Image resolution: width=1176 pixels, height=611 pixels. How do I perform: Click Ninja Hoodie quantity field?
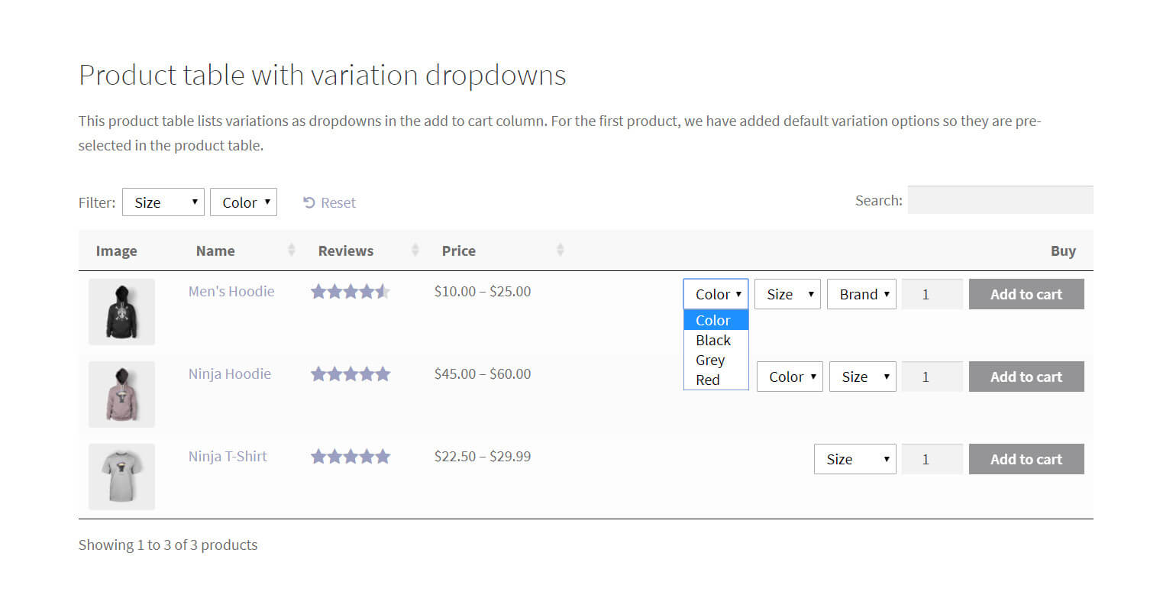pos(932,377)
